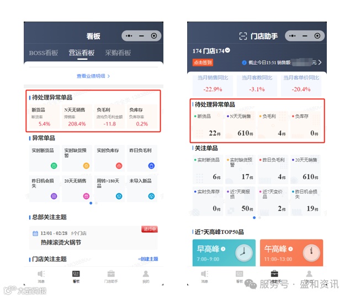Open 负毛利 4件 tile

coord(273,125)
